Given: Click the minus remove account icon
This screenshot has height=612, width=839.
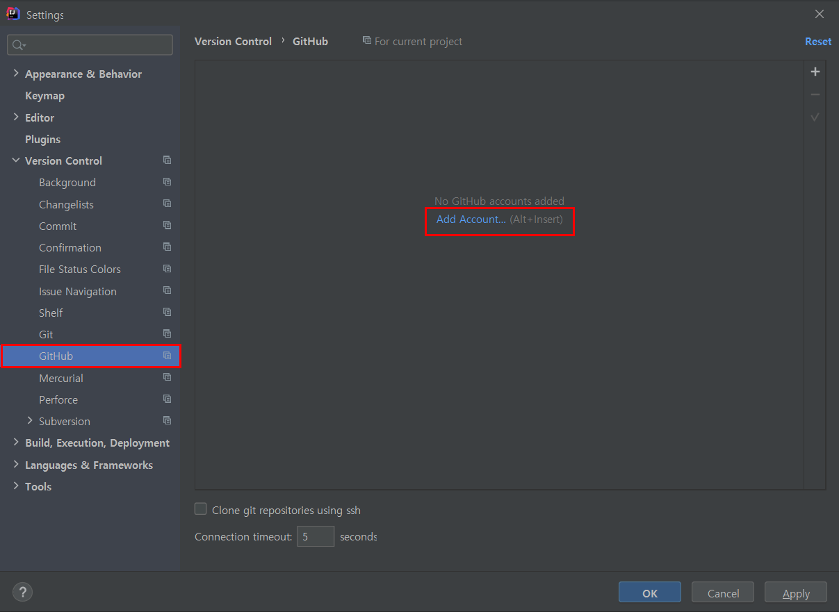Looking at the screenshot, I should click(815, 94).
